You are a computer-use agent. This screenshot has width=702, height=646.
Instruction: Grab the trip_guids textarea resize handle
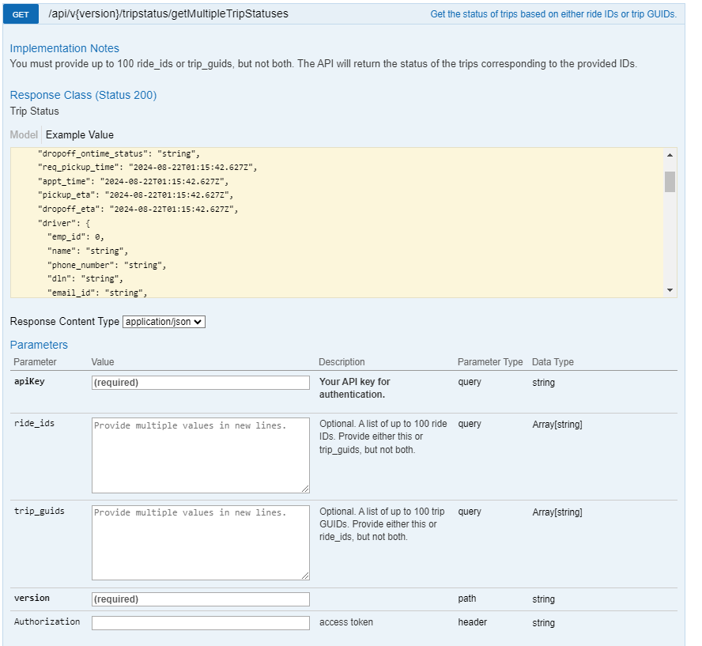click(x=305, y=576)
